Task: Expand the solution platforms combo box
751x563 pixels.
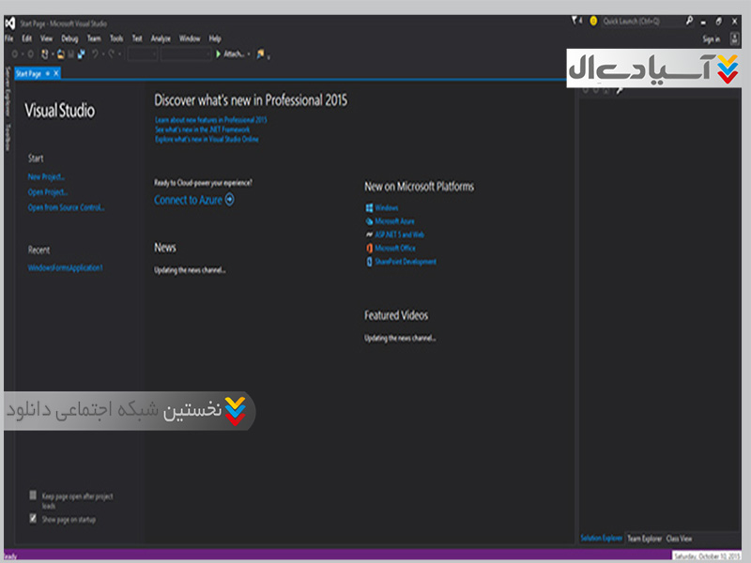Action: (186, 54)
